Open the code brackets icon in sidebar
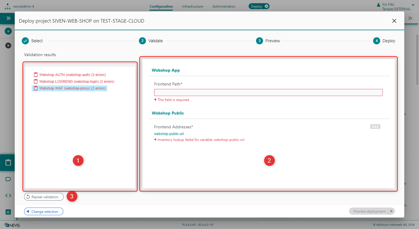 (x=8, y=196)
